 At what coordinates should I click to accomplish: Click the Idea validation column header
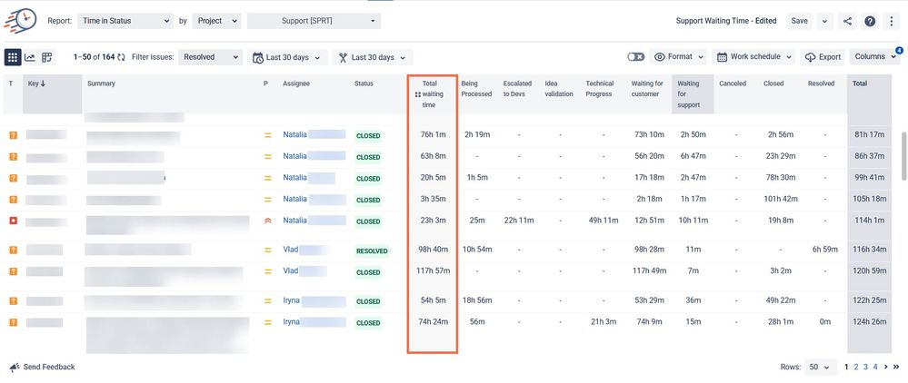559,89
